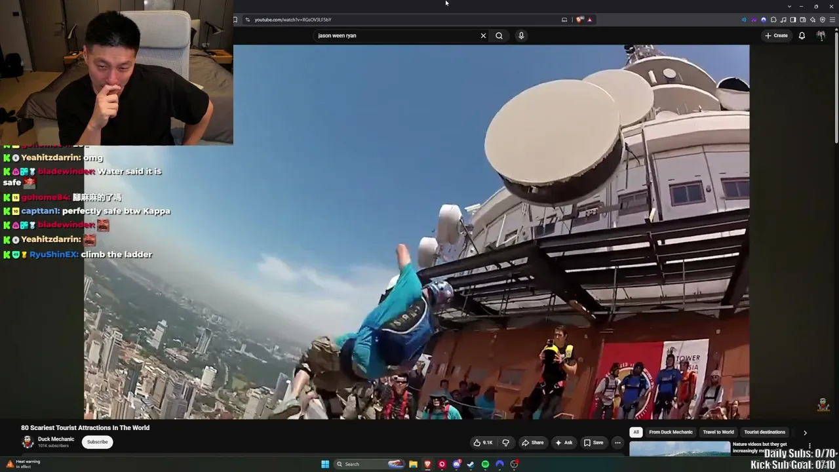Open File Explorer from the taskbar

pos(413,464)
